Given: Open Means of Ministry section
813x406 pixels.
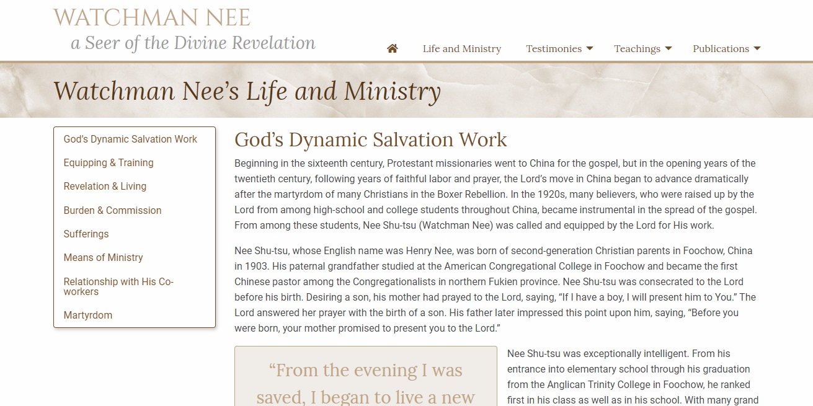Looking at the screenshot, I should (103, 257).
